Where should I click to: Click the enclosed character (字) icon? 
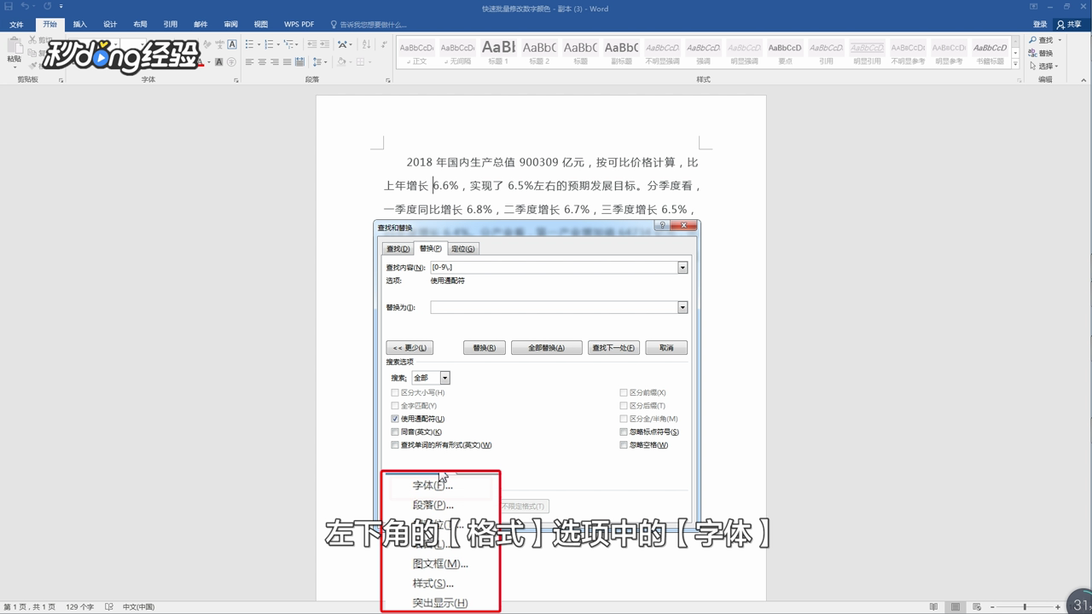[x=231, y=62]
